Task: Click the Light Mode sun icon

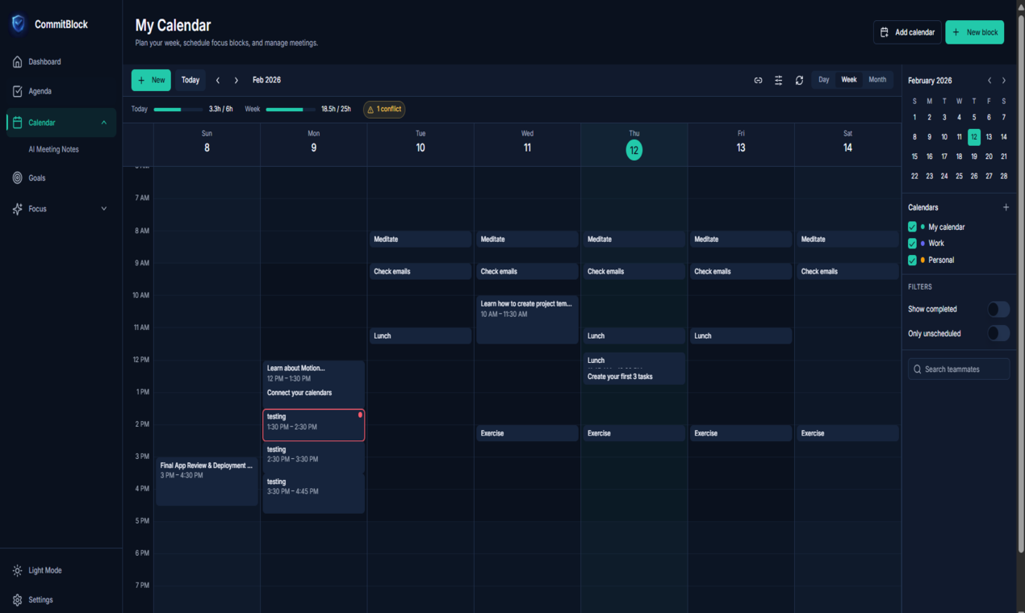Action: (x=18, y=570)
